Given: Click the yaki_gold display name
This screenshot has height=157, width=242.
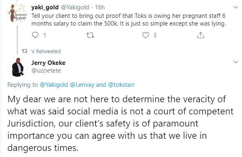Looking at the screenshot, I should (45, 7).
